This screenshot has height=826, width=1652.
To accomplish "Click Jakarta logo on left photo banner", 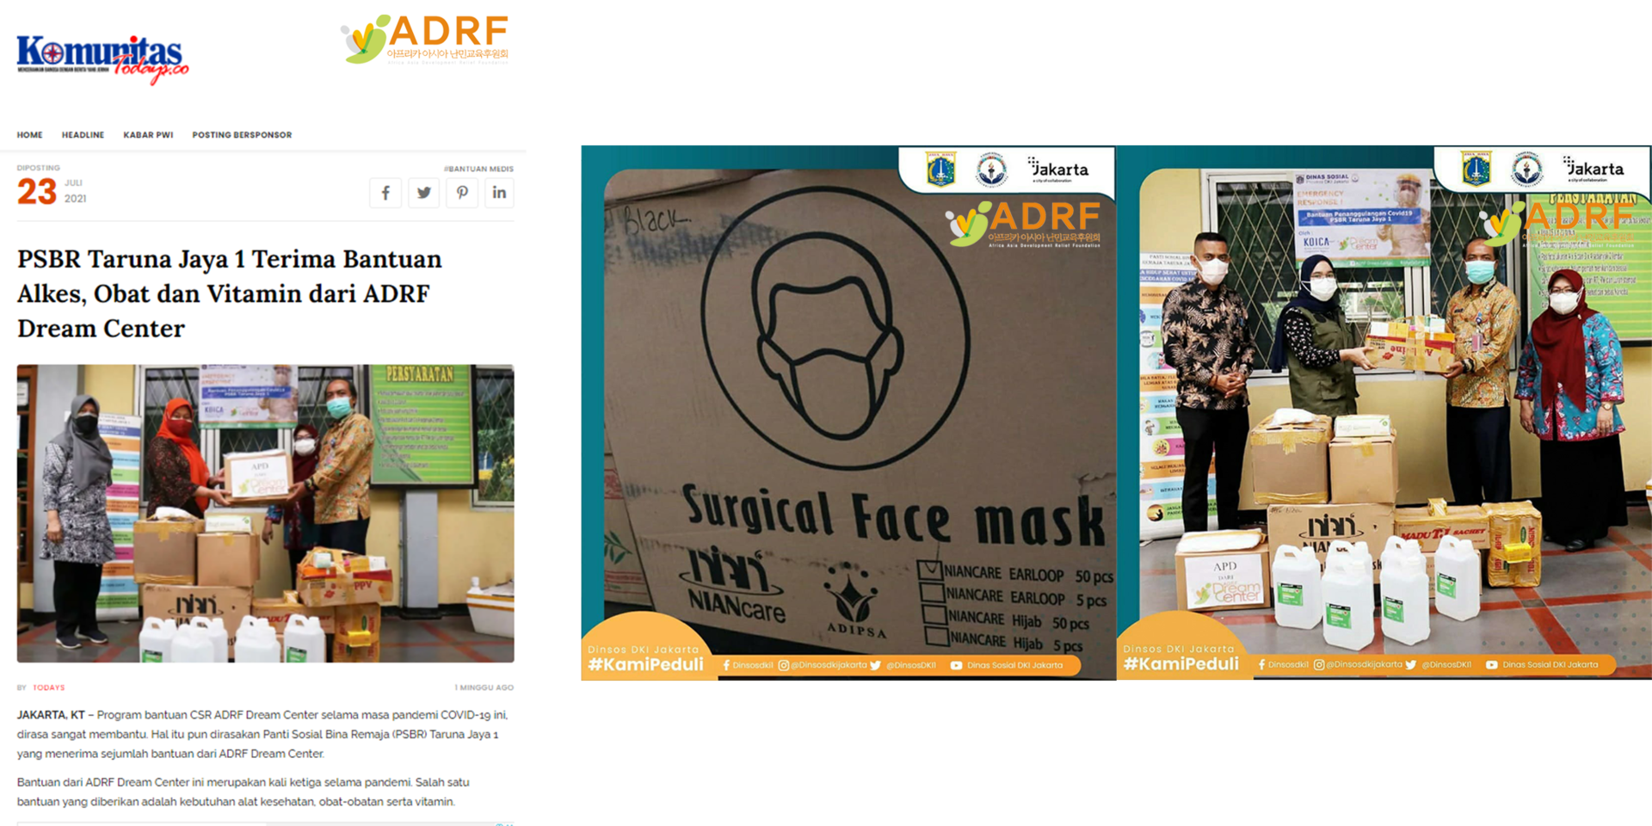I will coord(1058,170).
